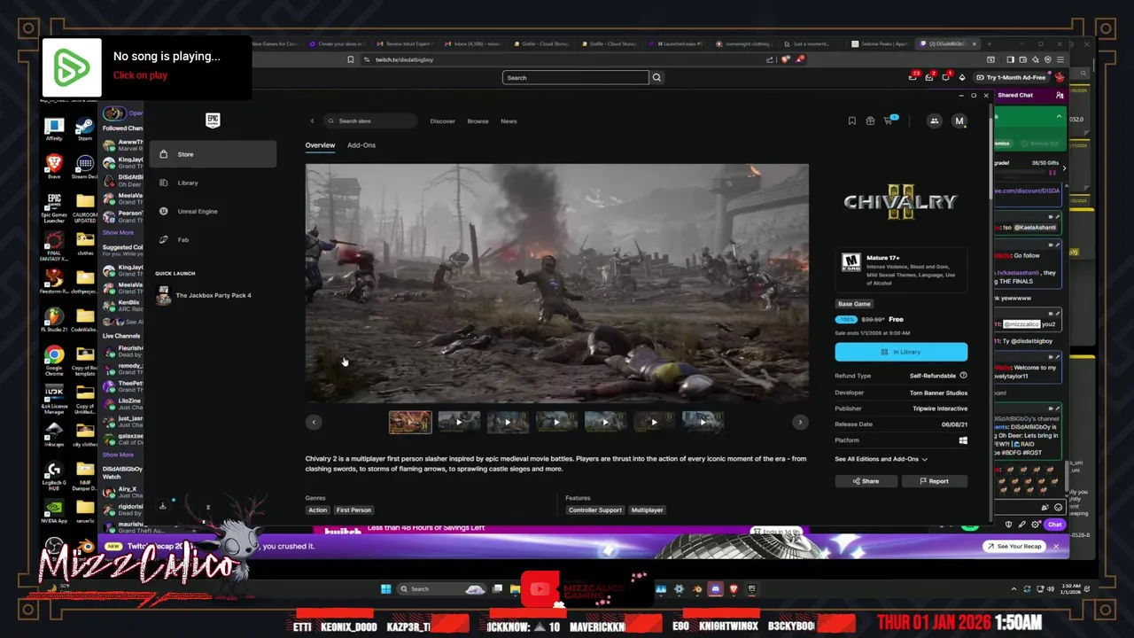This screenshot has width=1134, height=638.
Task: Play the second video thumbnail in carousel
Action: click(508, 422)
